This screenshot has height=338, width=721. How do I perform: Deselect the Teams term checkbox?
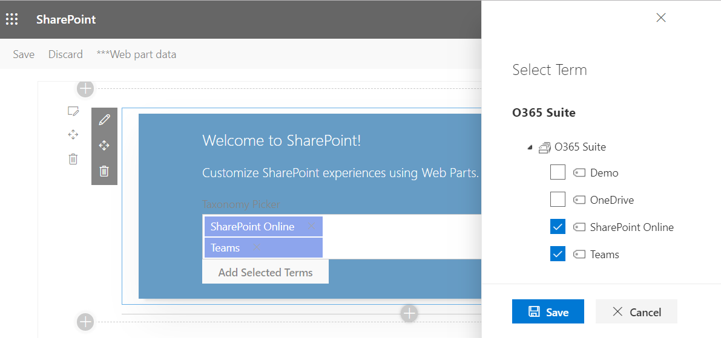coord(558,254)
